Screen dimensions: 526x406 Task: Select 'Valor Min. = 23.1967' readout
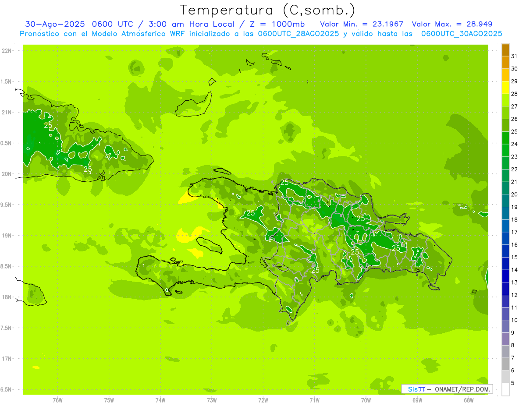tap(362, 24)
